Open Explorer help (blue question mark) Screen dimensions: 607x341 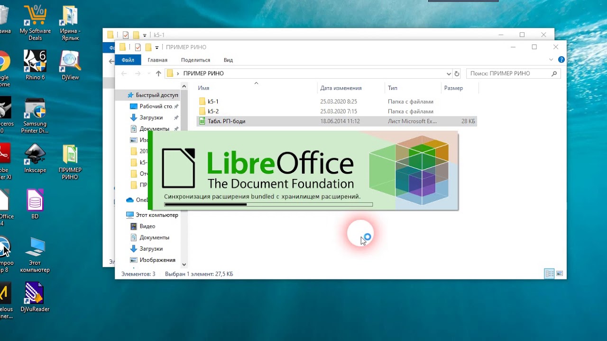(x=561, y=60)
